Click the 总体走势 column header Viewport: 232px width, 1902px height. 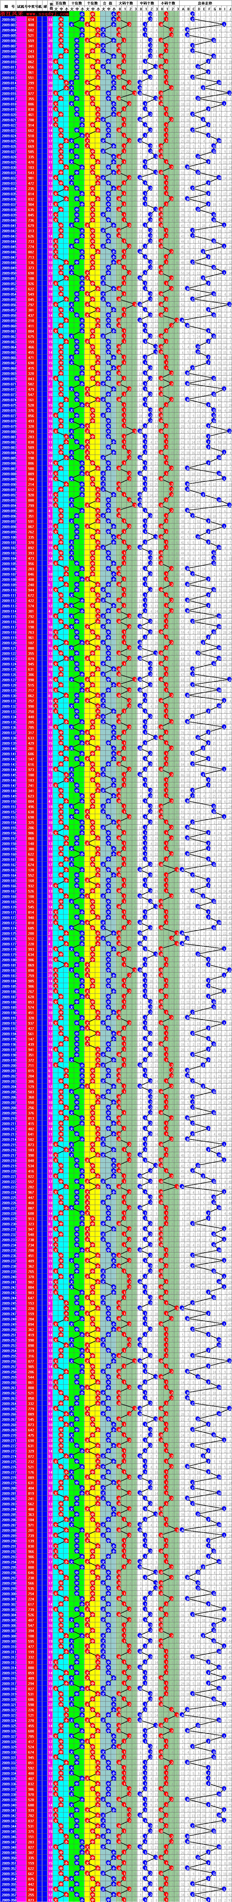coord(205,3)
